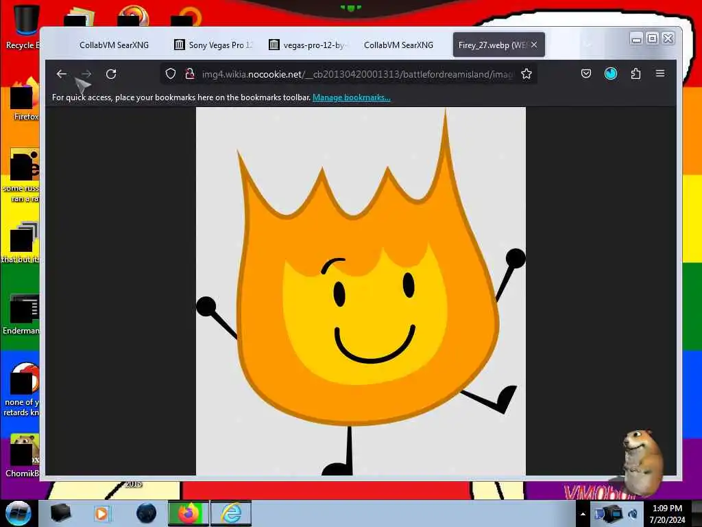
Task: Open the media player taskbar icon
Action: pyautogui.click(x=101, y=513)
